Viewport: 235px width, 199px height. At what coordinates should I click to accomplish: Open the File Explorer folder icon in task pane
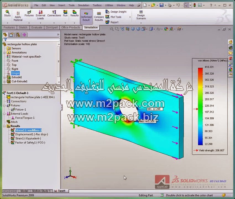231,53
